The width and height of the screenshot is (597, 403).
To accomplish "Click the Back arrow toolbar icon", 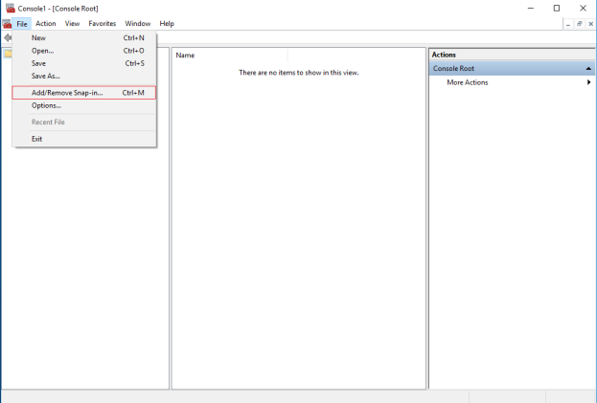I will 7,37.
